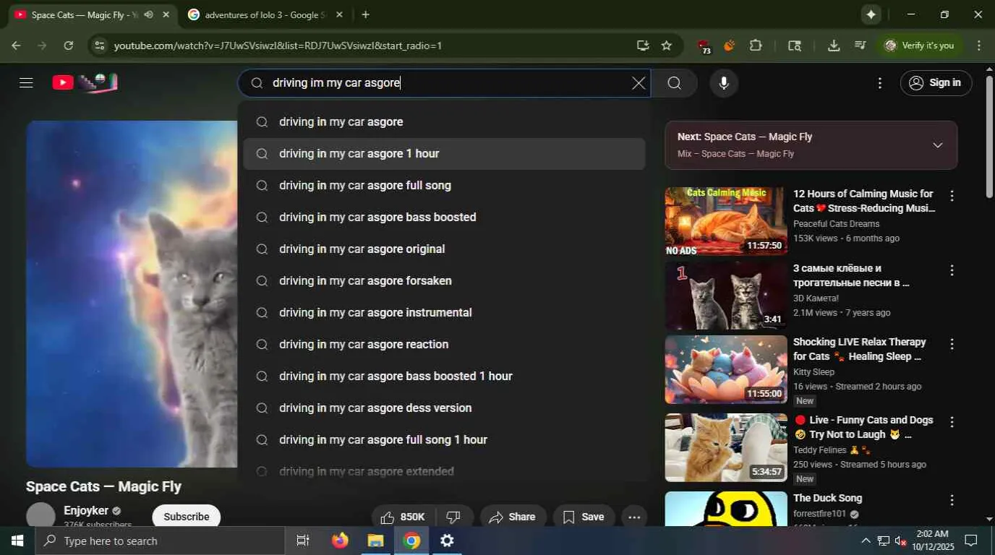Choose suggestion 'asgore dess version'

(x=444, y=408)
